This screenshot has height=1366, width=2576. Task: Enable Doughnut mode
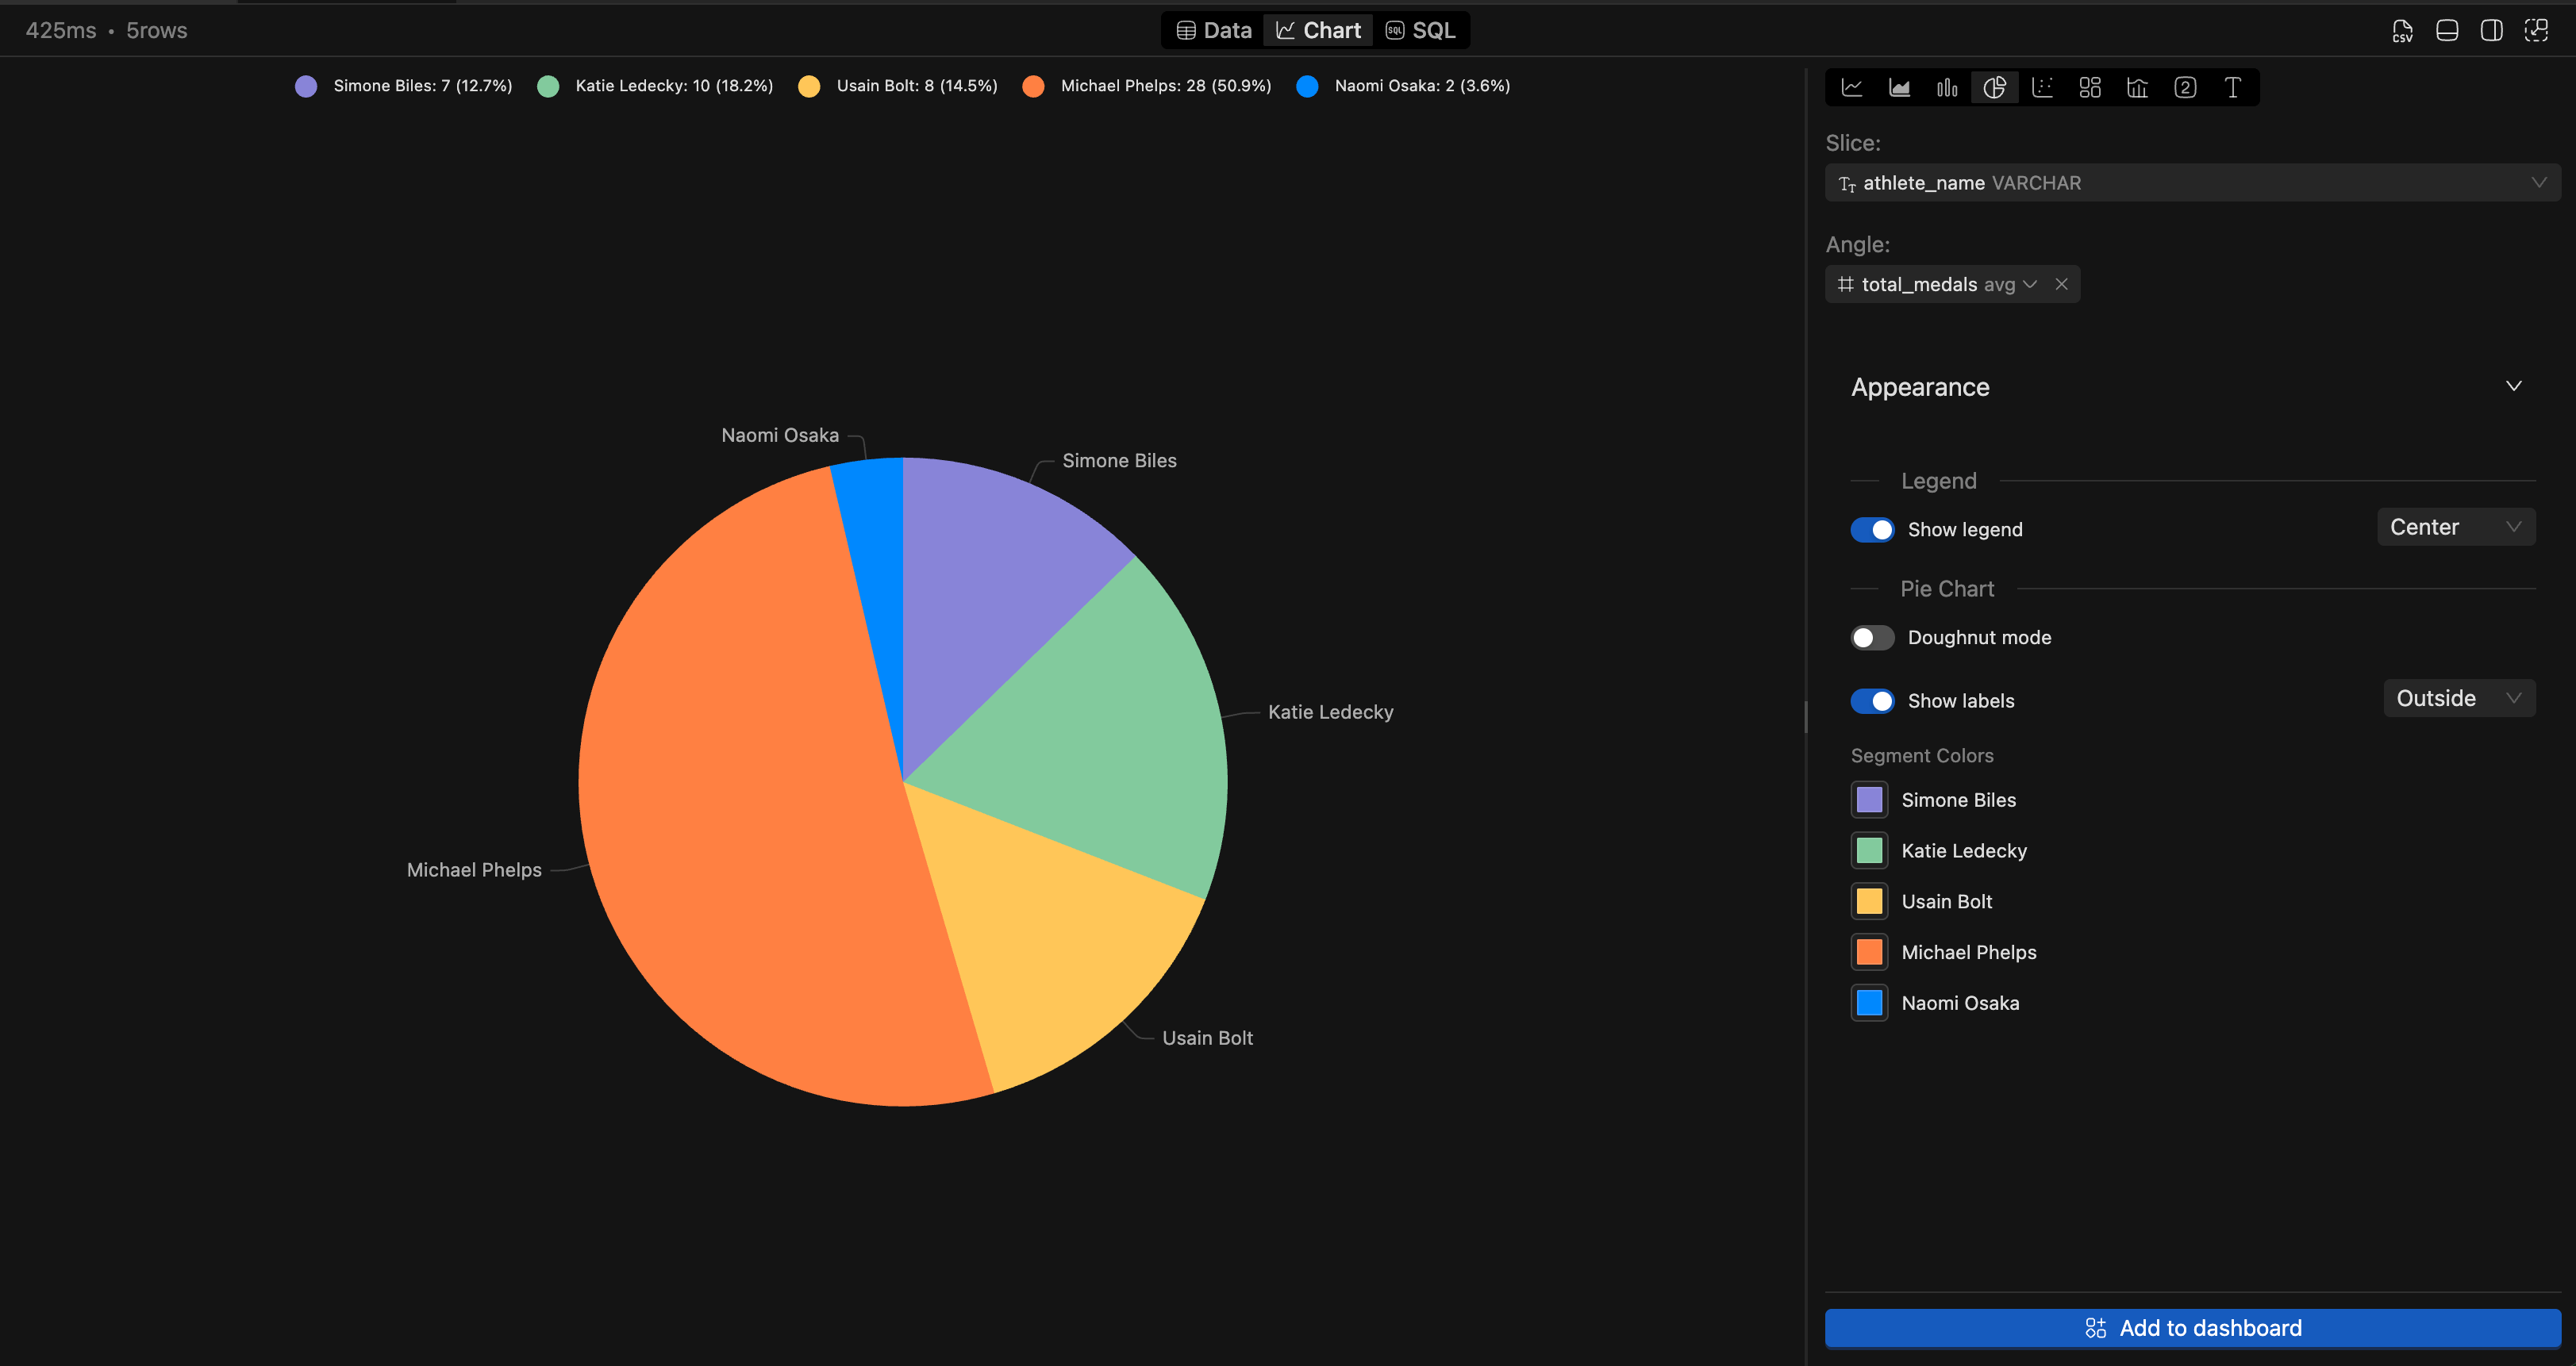coord(1871,636)
